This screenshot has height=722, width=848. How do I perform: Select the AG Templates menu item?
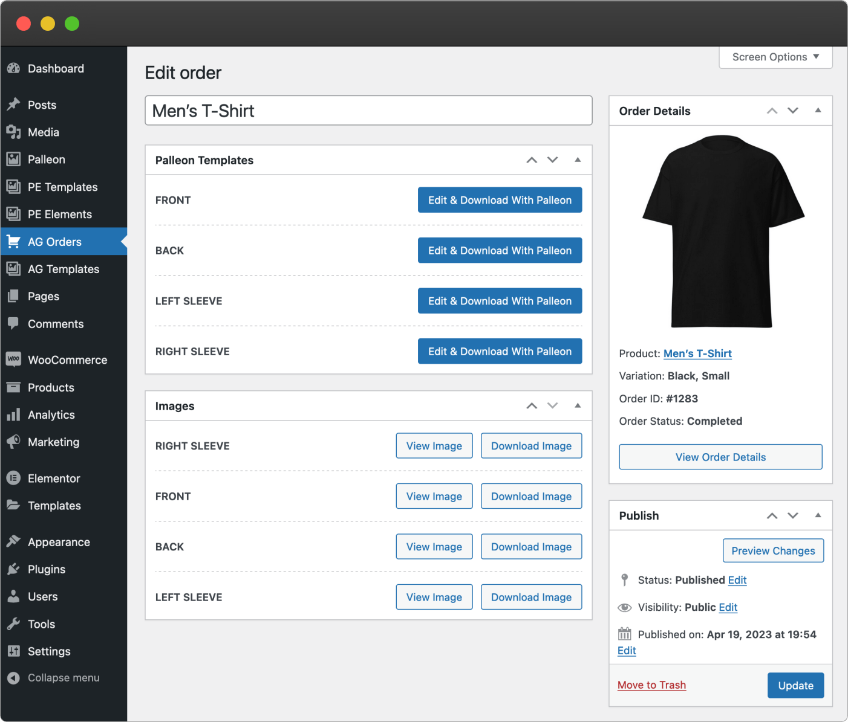coord(64,269)
